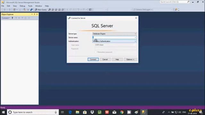Click the Windows Start button
The width and height of the screenshot is (205, 115).
coord(3,112)
